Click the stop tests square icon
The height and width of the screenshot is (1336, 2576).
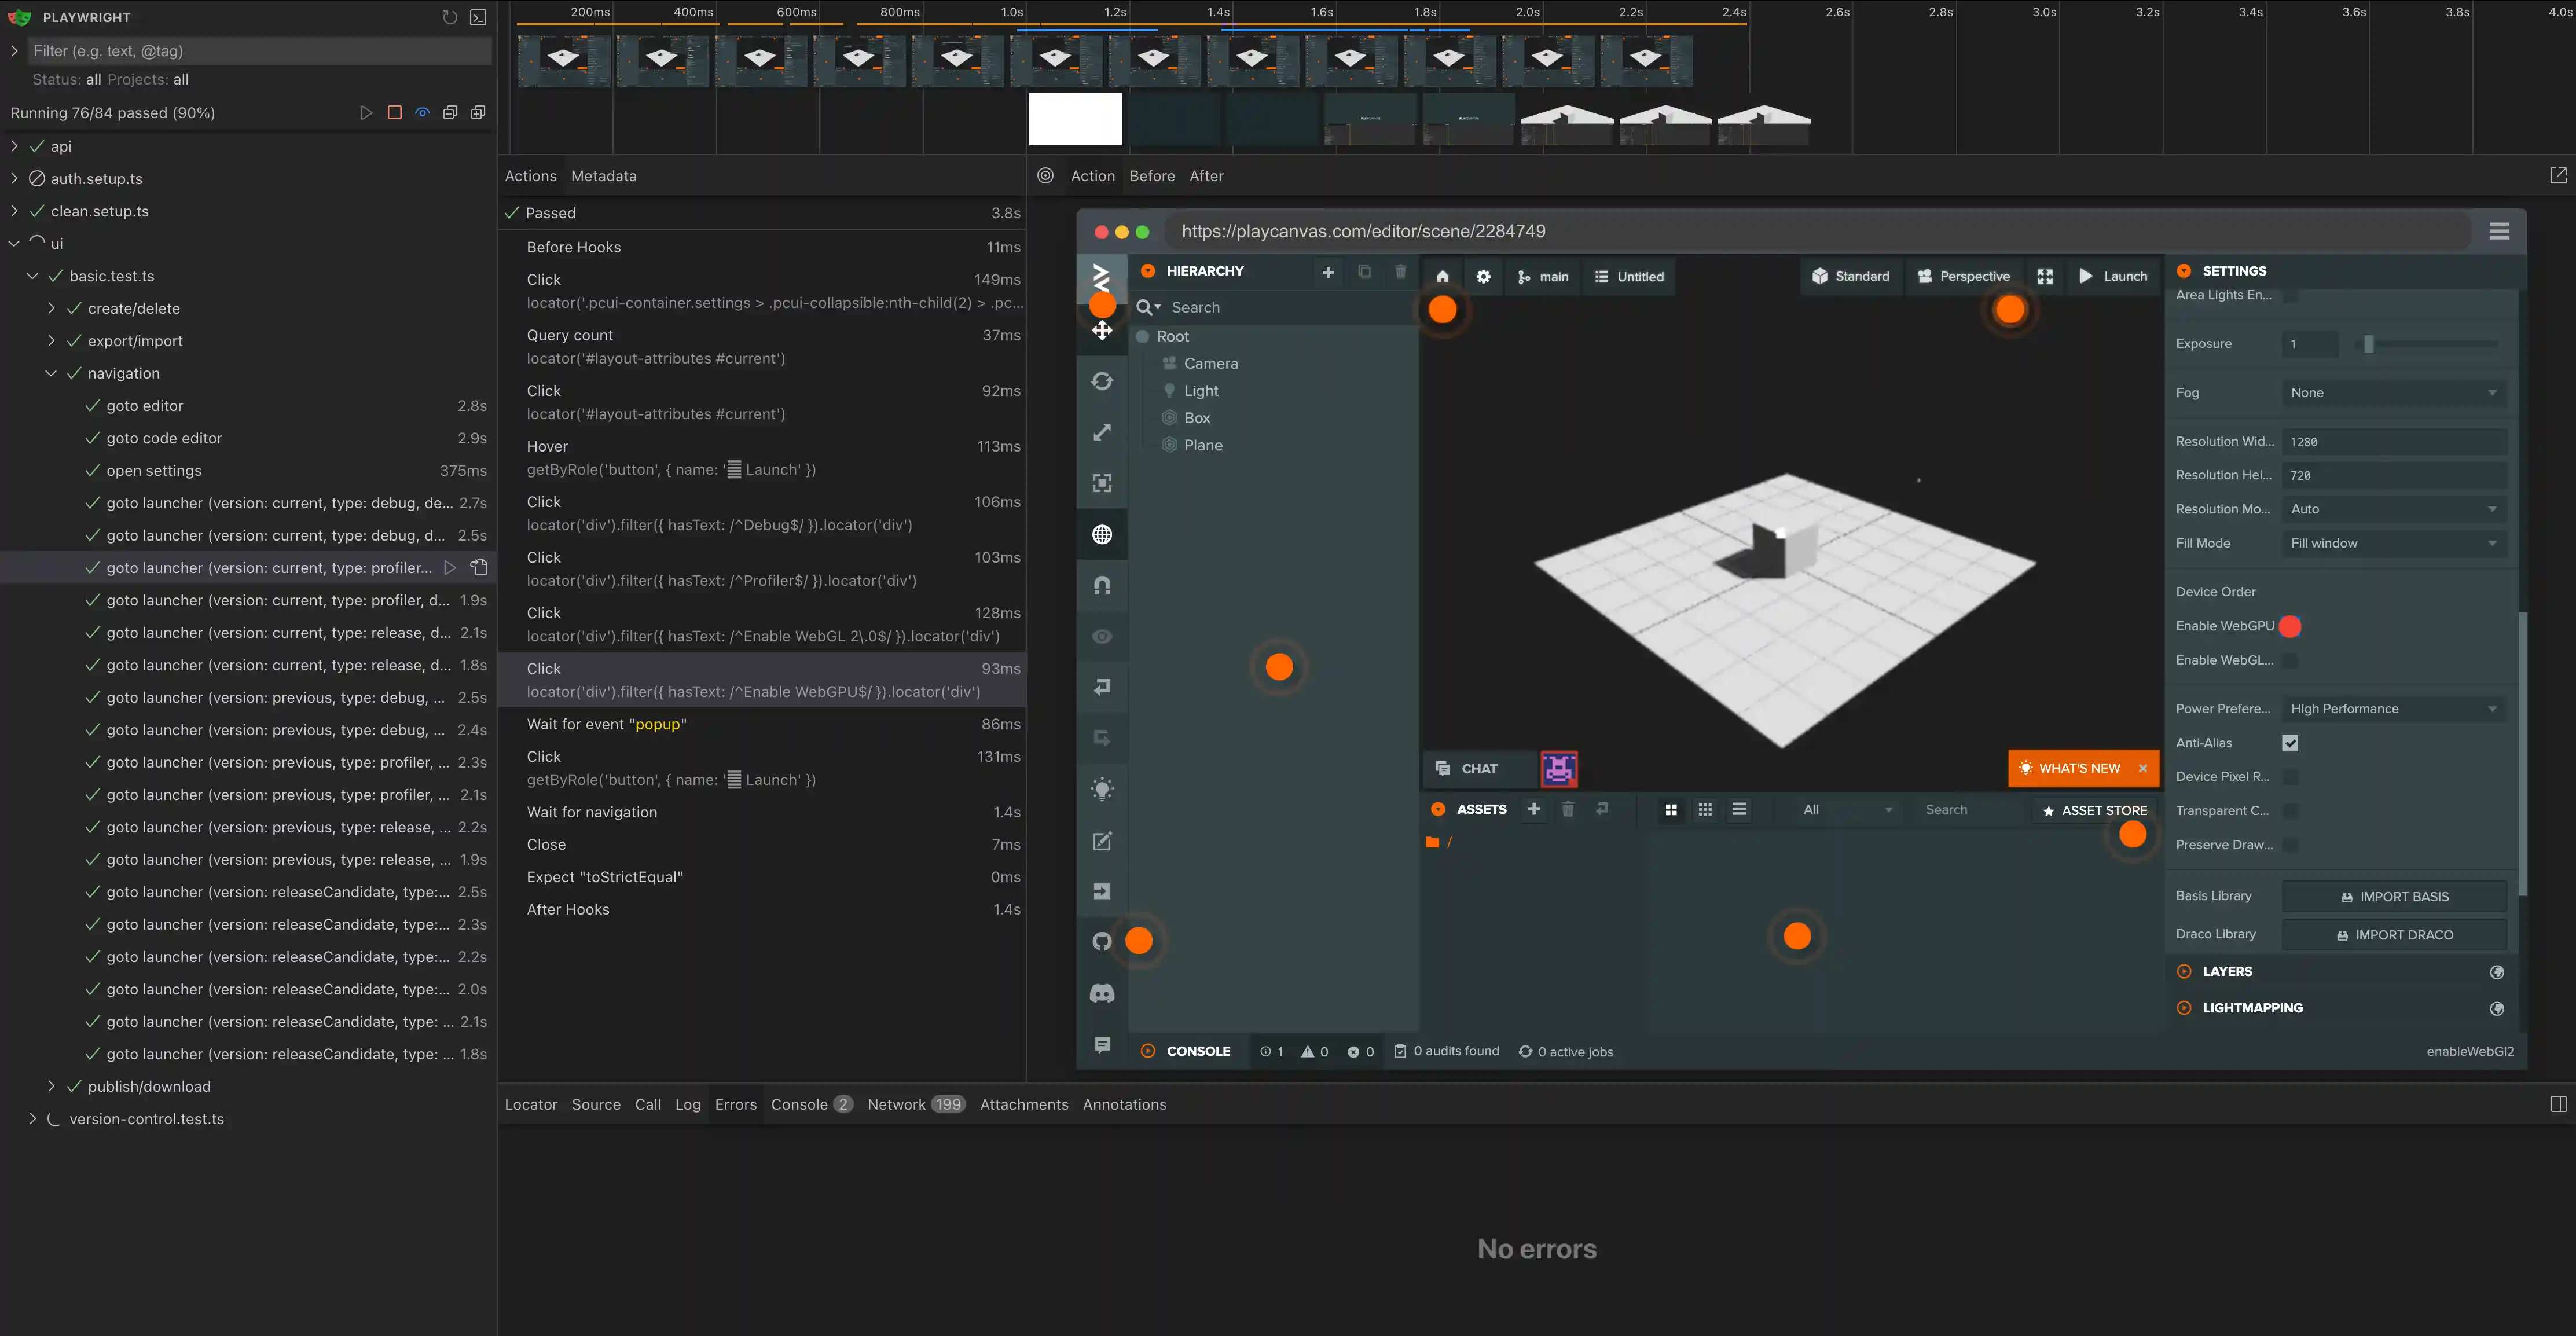click(x=394, y=113)
